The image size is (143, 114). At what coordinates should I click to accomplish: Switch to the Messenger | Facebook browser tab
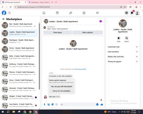[x=14, y=2]
